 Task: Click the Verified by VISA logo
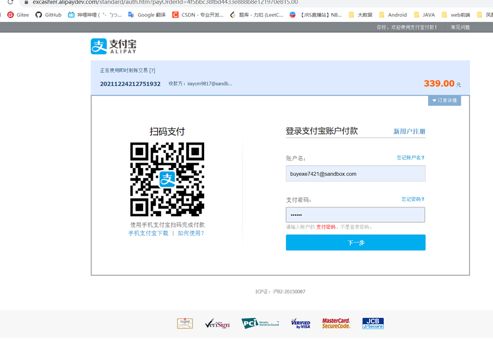[301, 323]
